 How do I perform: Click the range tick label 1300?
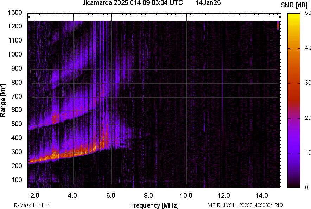[x=15, y=13]
